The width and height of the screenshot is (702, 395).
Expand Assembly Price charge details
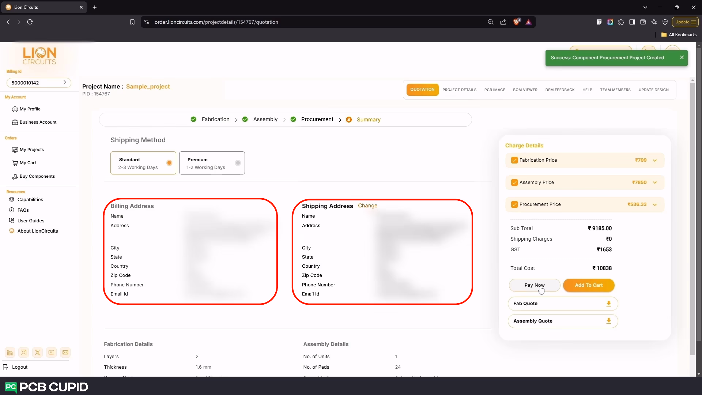655,183
